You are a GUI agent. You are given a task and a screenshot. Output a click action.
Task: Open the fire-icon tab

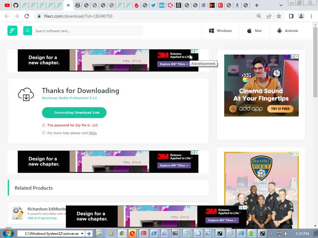pos(137,5)
